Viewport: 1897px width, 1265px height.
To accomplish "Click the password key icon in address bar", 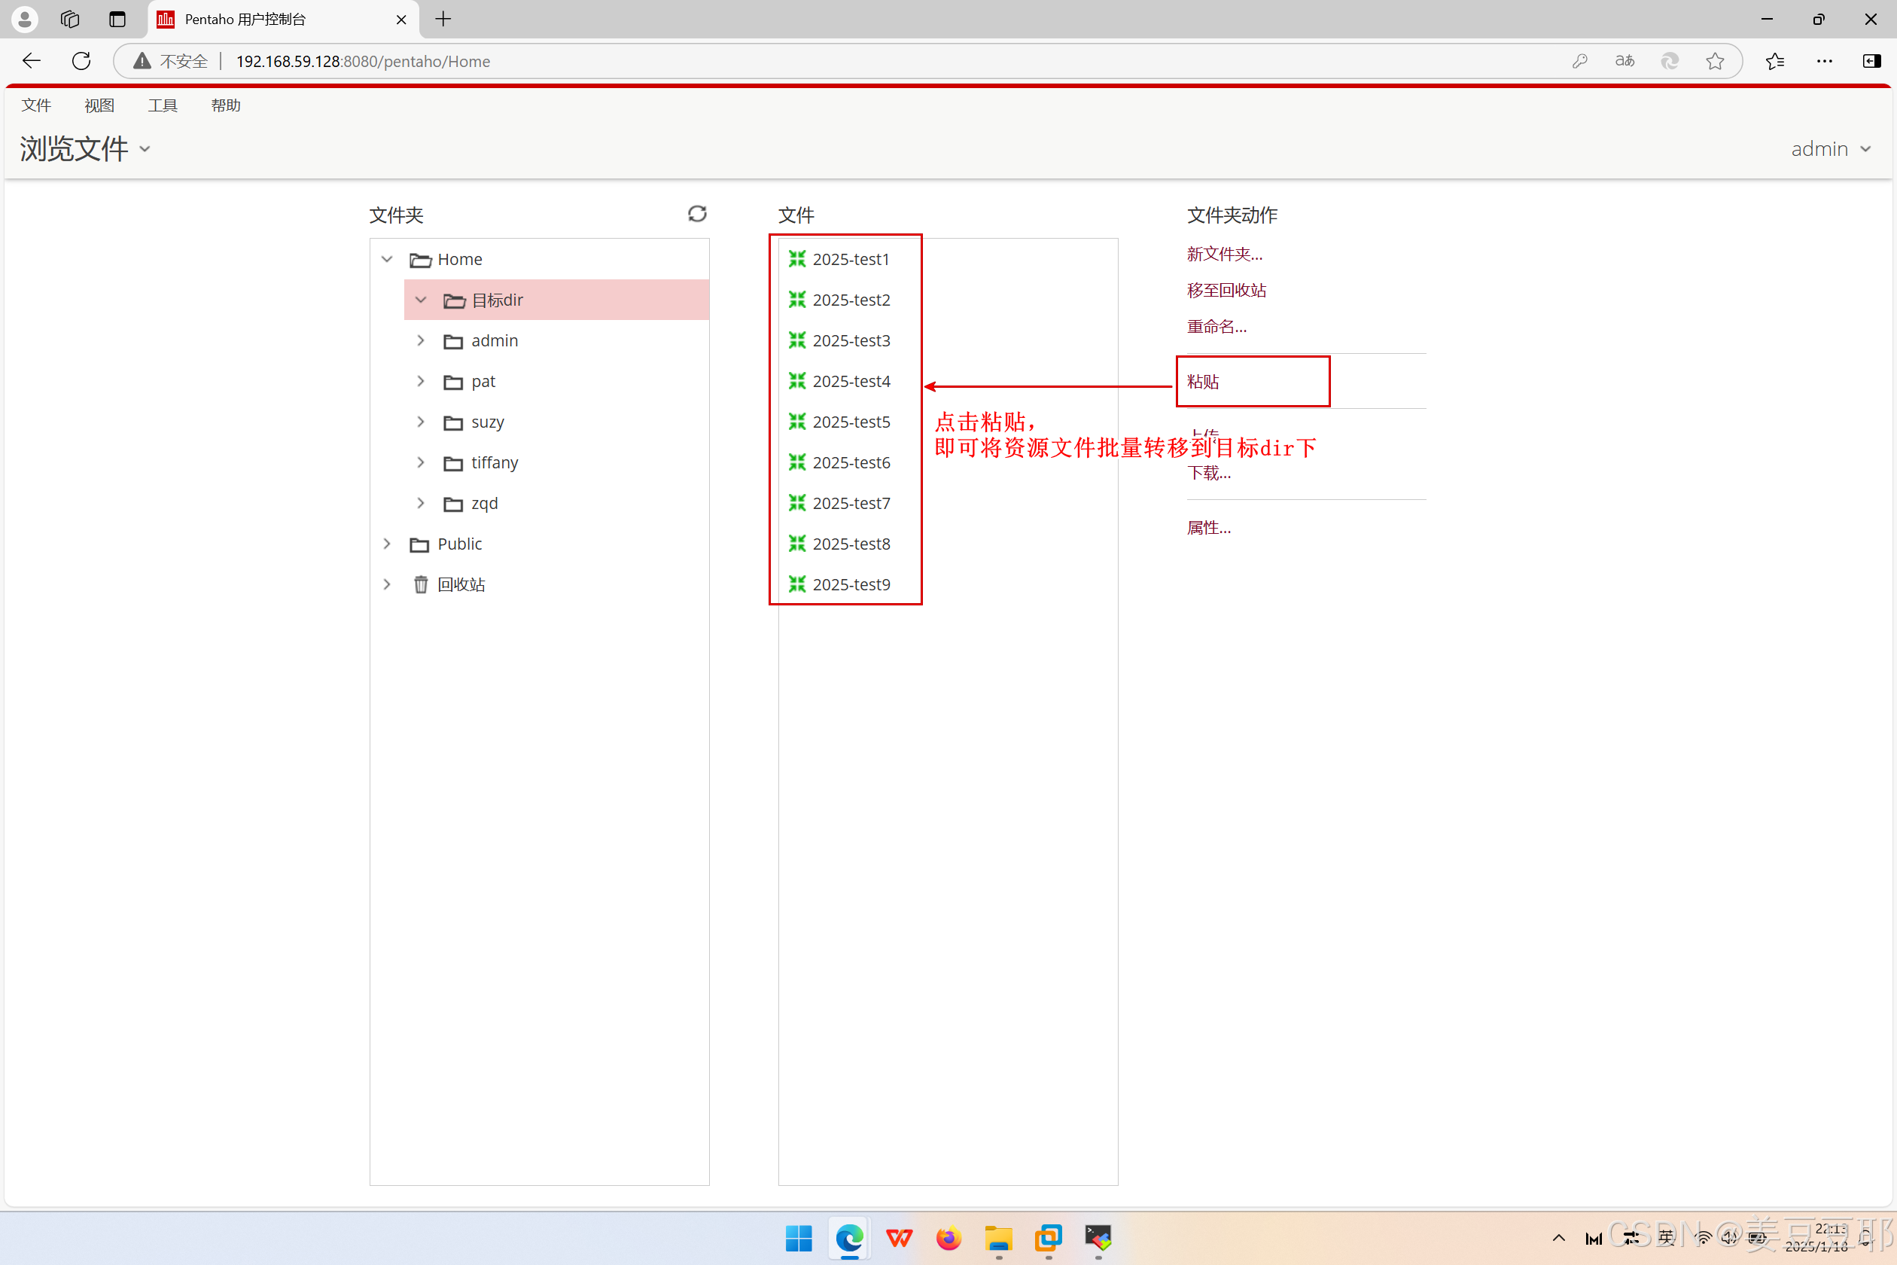I will pyautogui.click(x=1579, y=61).
